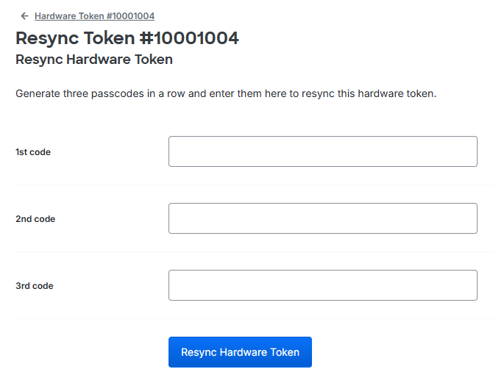Click the Resync Hardware Token subheading text
This screenshot has height=383, width=493.
point(94,60)
